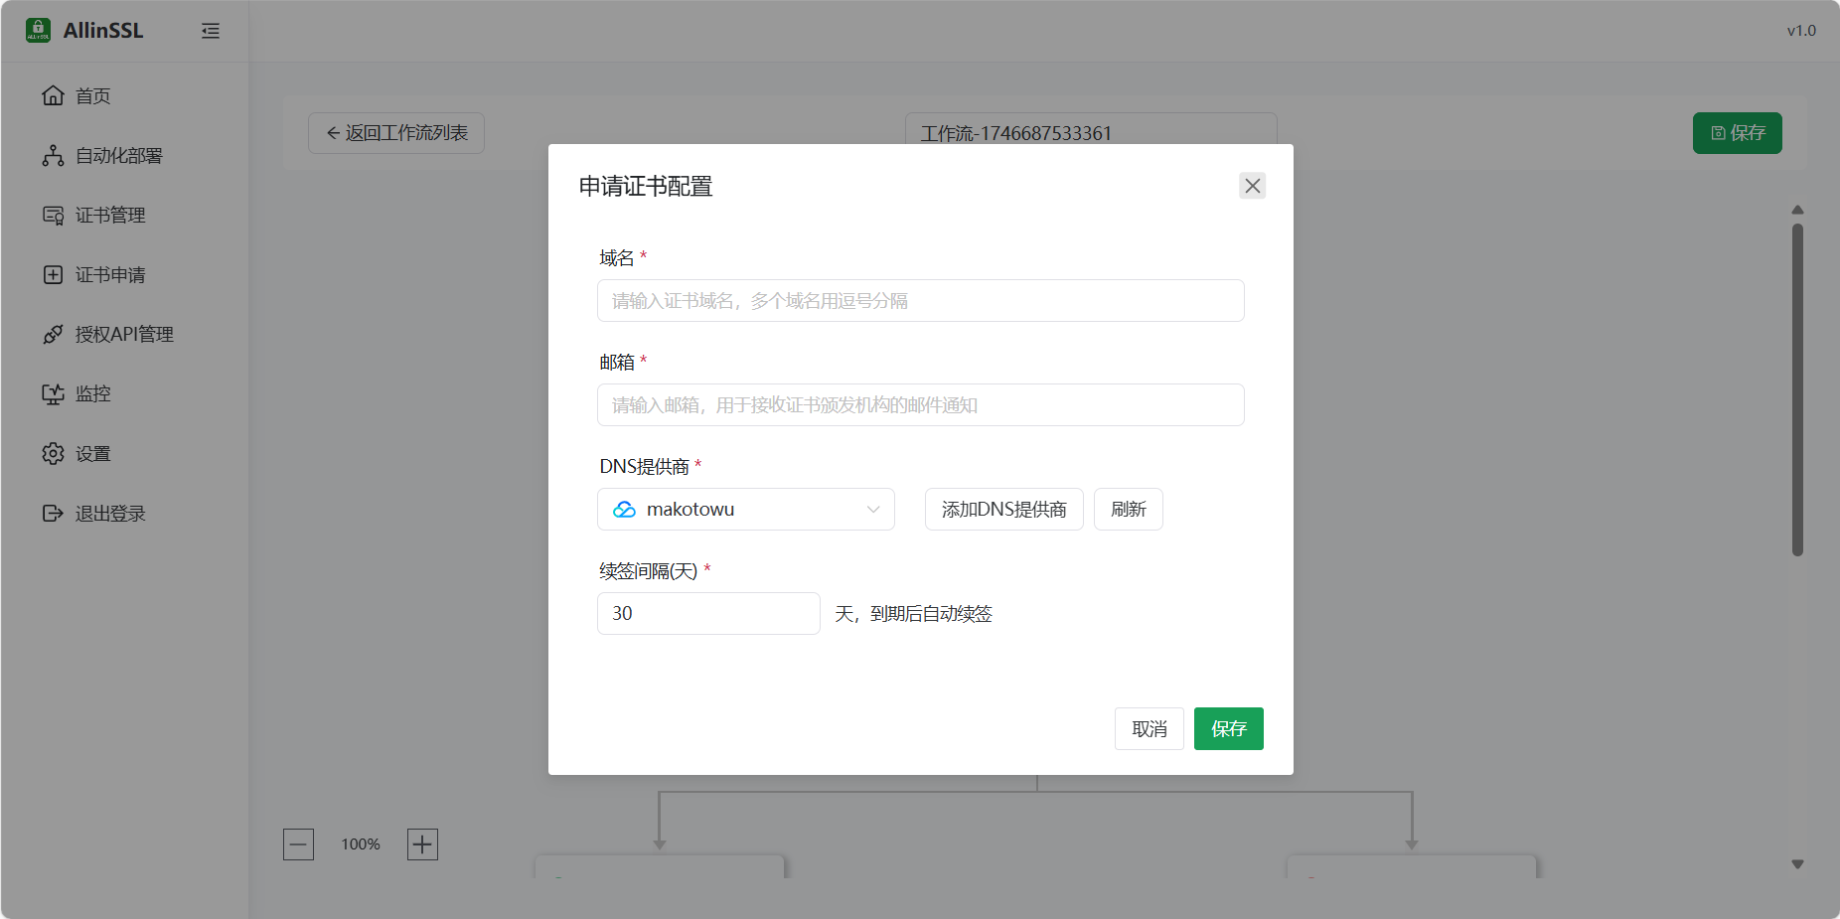Open 授权API管理 in the sidebar
This screenshot has height=919, width=1840.
coord(124,334)
